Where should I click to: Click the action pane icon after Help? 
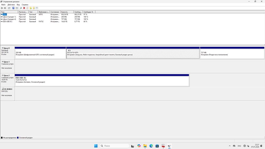(17, 8)
